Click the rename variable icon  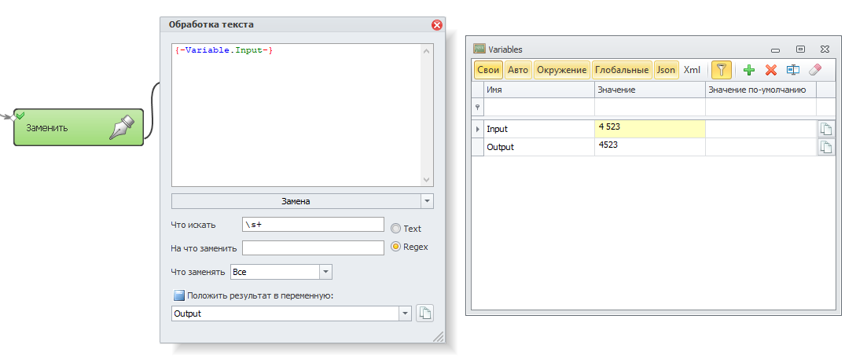tap(793, 70)
